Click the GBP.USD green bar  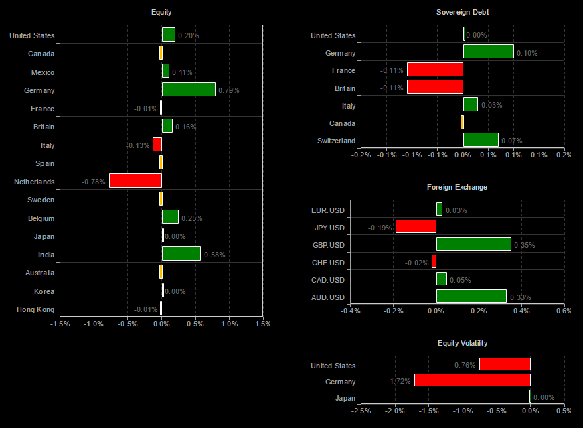pyautogui.click(x=474, y=244)
